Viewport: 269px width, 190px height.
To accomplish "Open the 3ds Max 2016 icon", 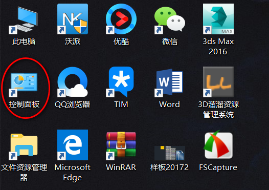I will 218,19.
